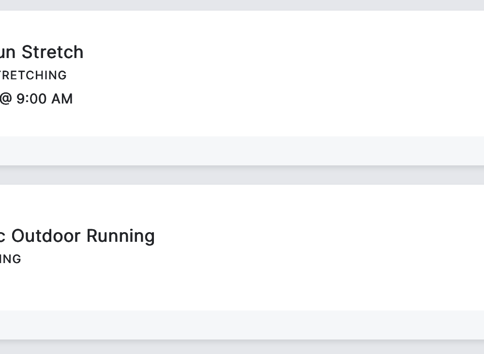Click the "@" symbol before the time
Viewport: 484px width, 354px height.
pos(5,99)
